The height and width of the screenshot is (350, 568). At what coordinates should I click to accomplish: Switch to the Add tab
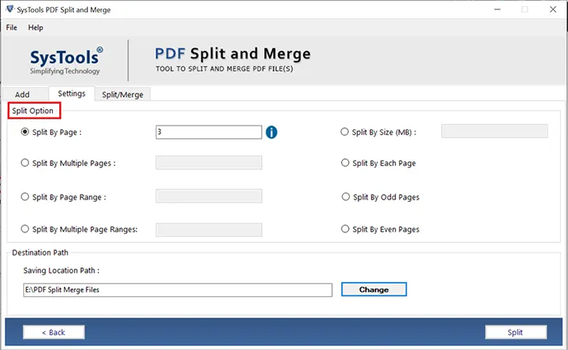pyautogui.click(x=25, y=94)
